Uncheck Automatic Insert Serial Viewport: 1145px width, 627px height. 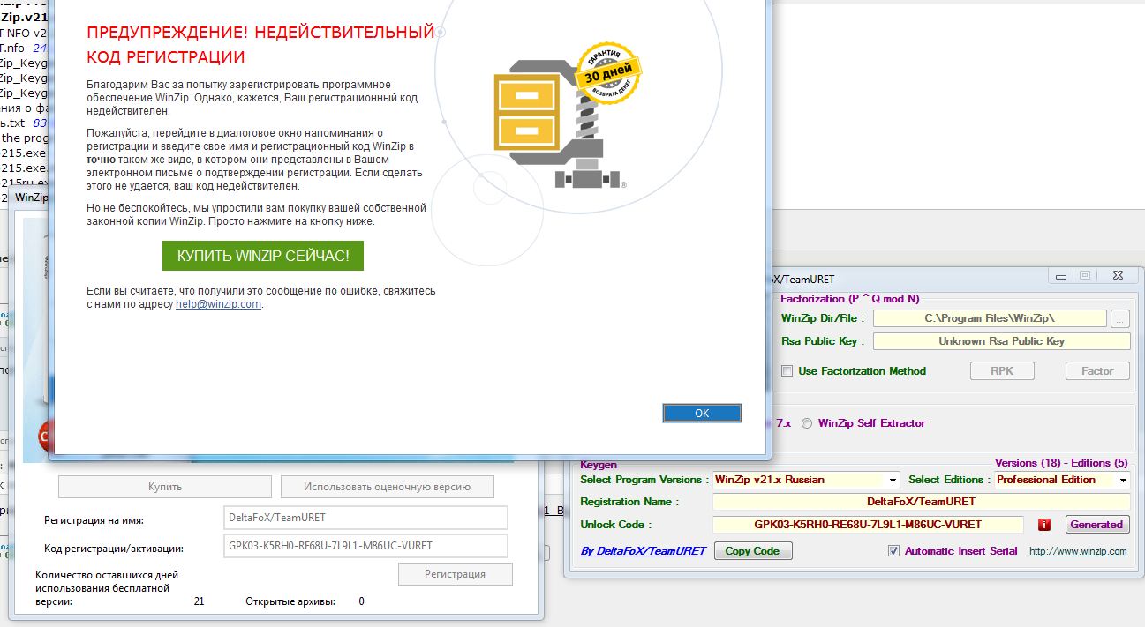tap(894, 551)
